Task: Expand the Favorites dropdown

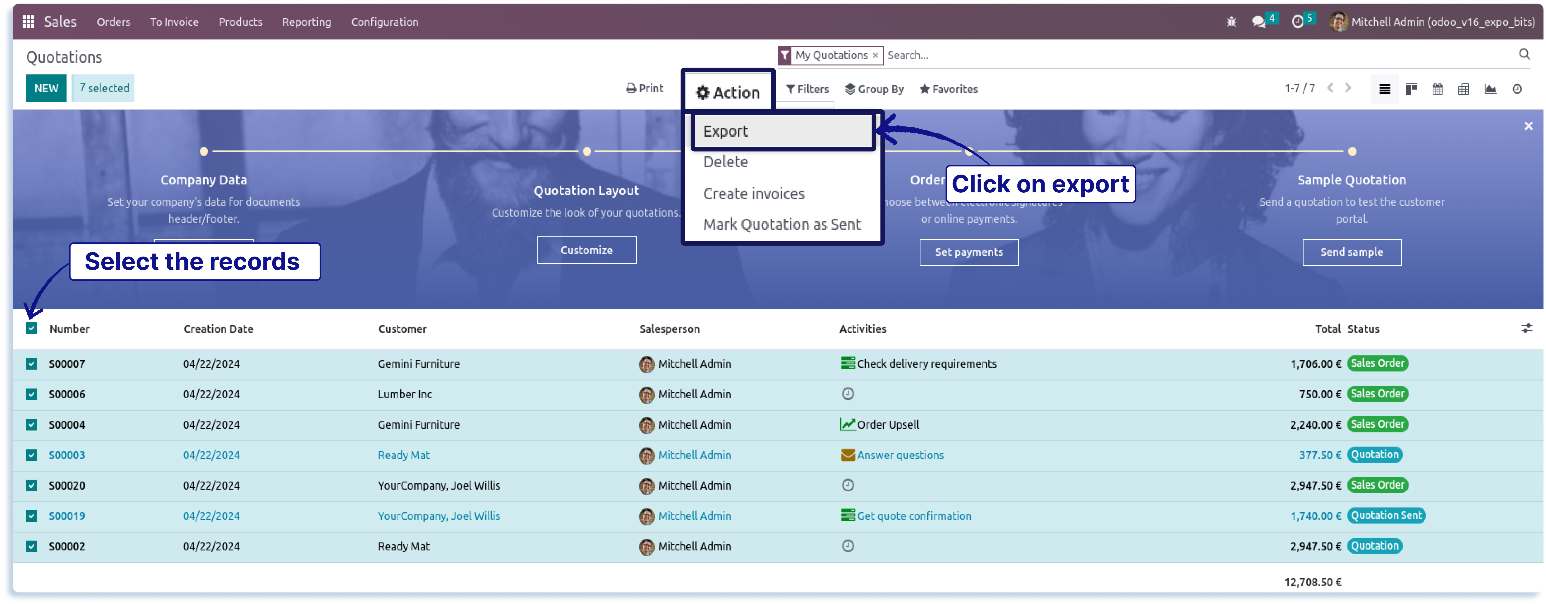Action: pyautogui.click(x=948, y=90)
